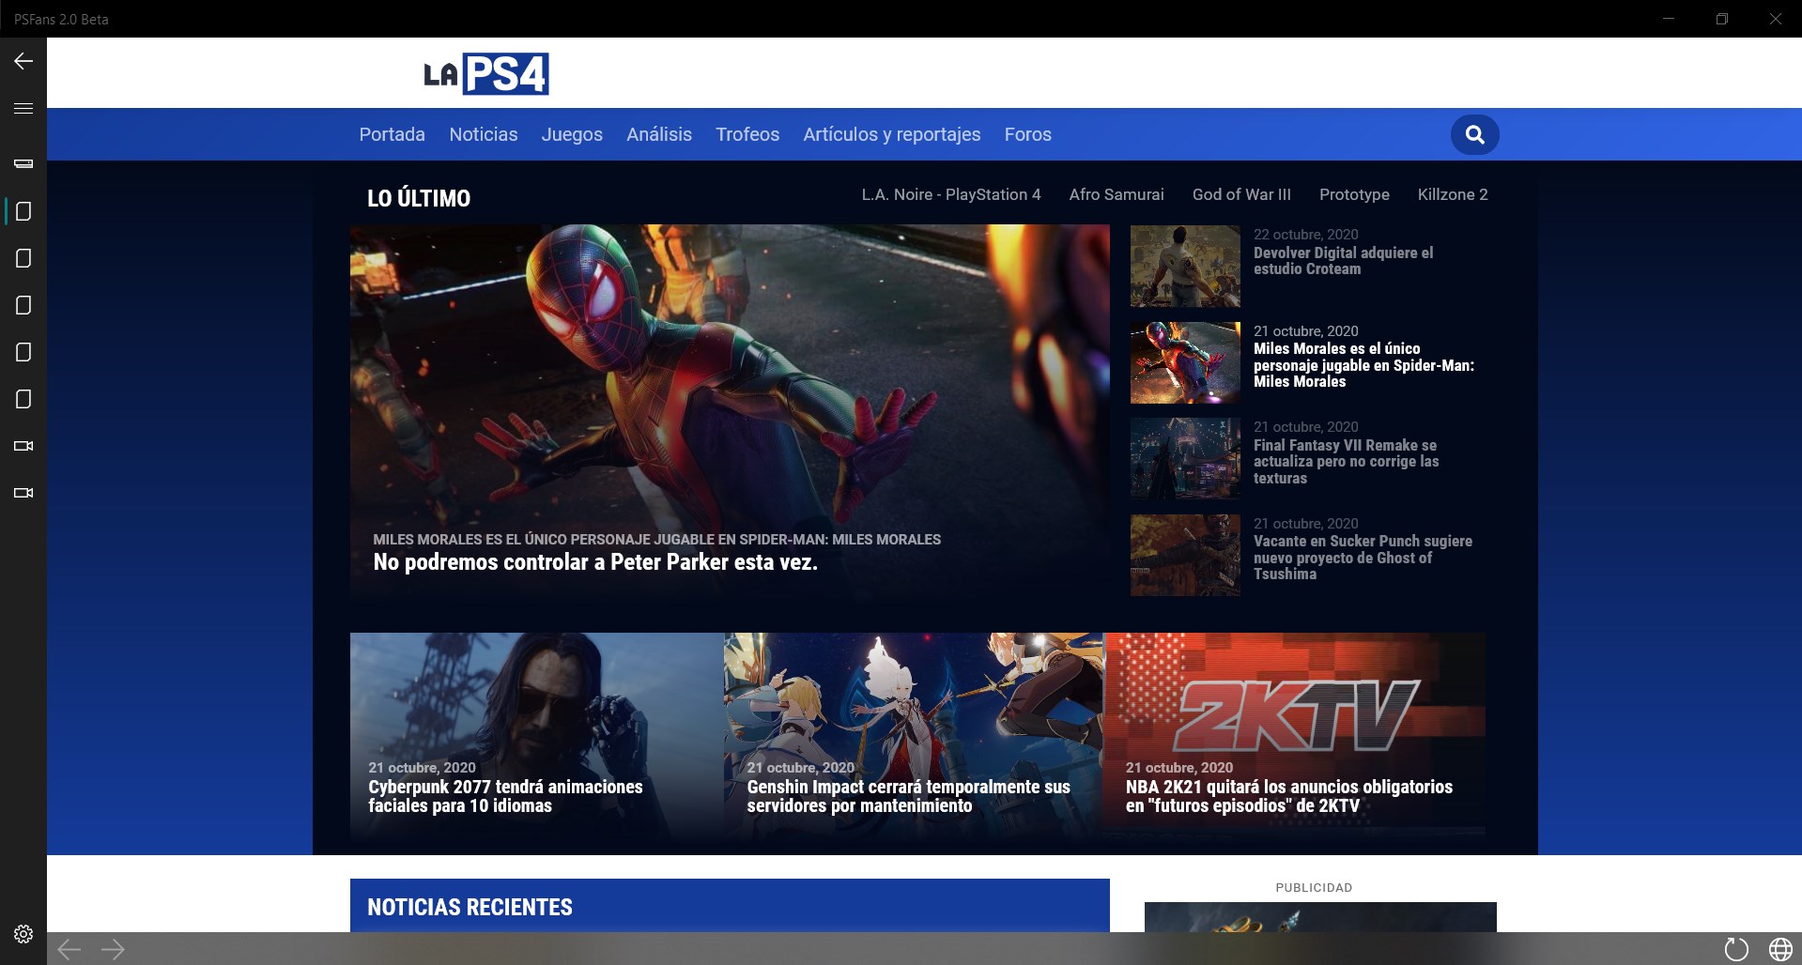Open the L.A. Noire - PlayStation 4 link
Viewport: 1802px width, 965px height.
click(951, 194)
